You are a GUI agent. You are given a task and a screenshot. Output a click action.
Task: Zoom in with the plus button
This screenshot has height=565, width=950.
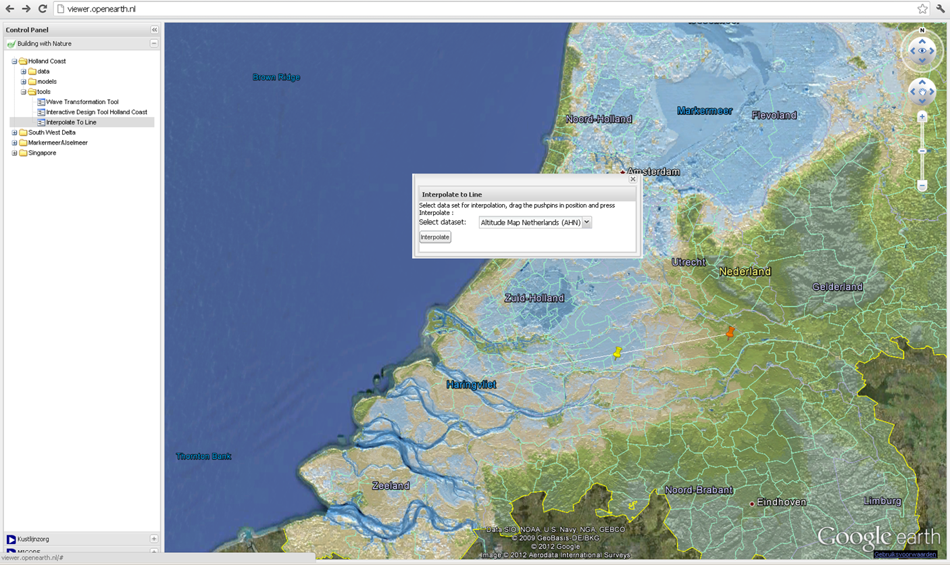point(922,117)
